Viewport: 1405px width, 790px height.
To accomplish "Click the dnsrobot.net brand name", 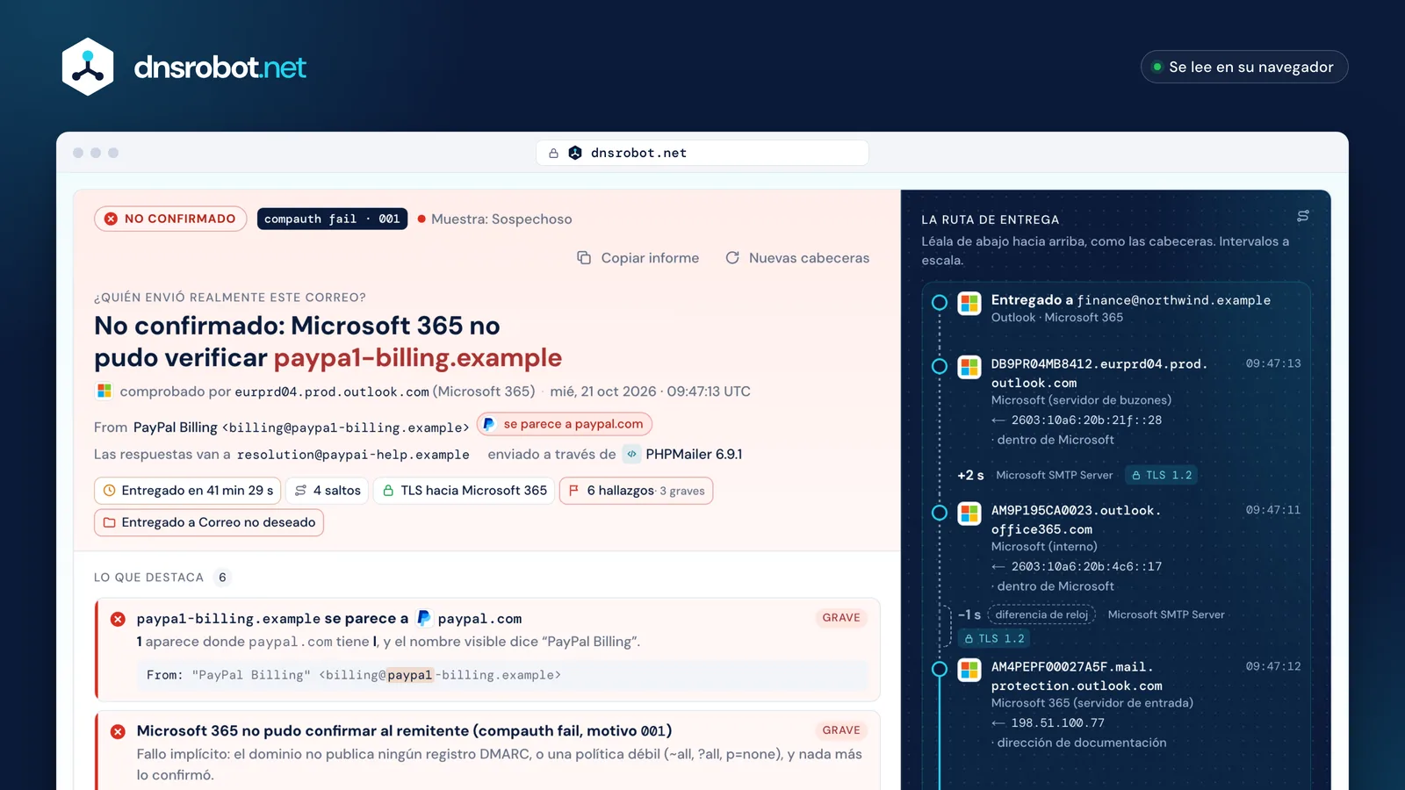I will tap(220, 68).
